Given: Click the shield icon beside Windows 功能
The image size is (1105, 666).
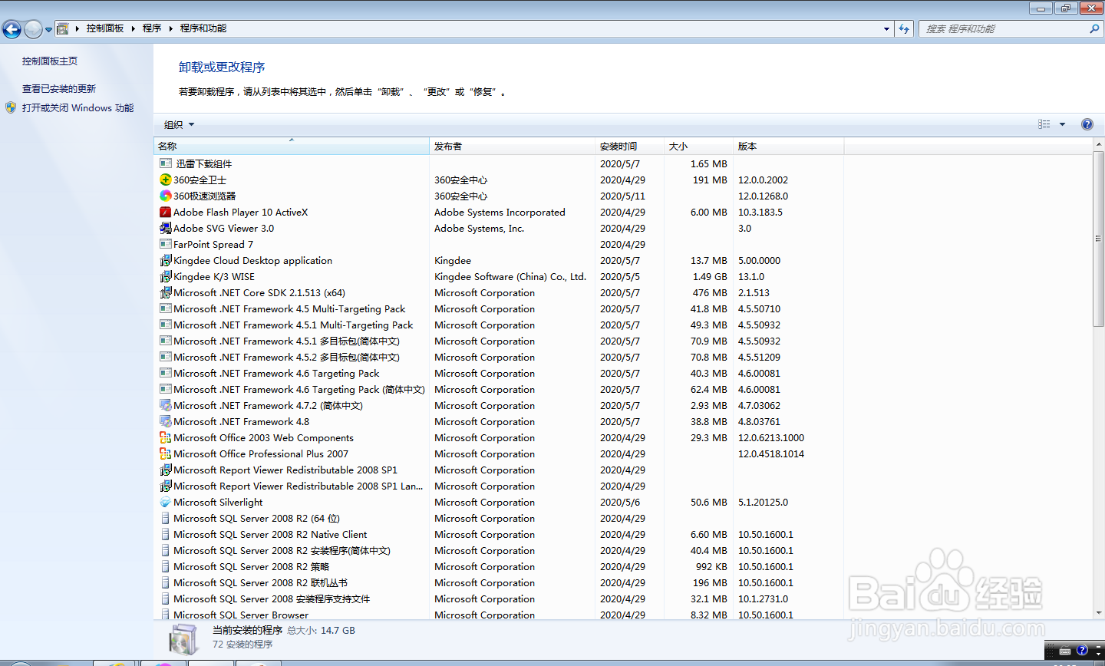Looking at the screenshot, I should pos(11,107).
